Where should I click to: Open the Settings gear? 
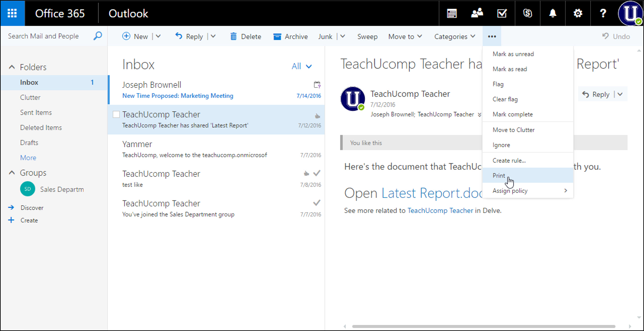click(578, 13)
